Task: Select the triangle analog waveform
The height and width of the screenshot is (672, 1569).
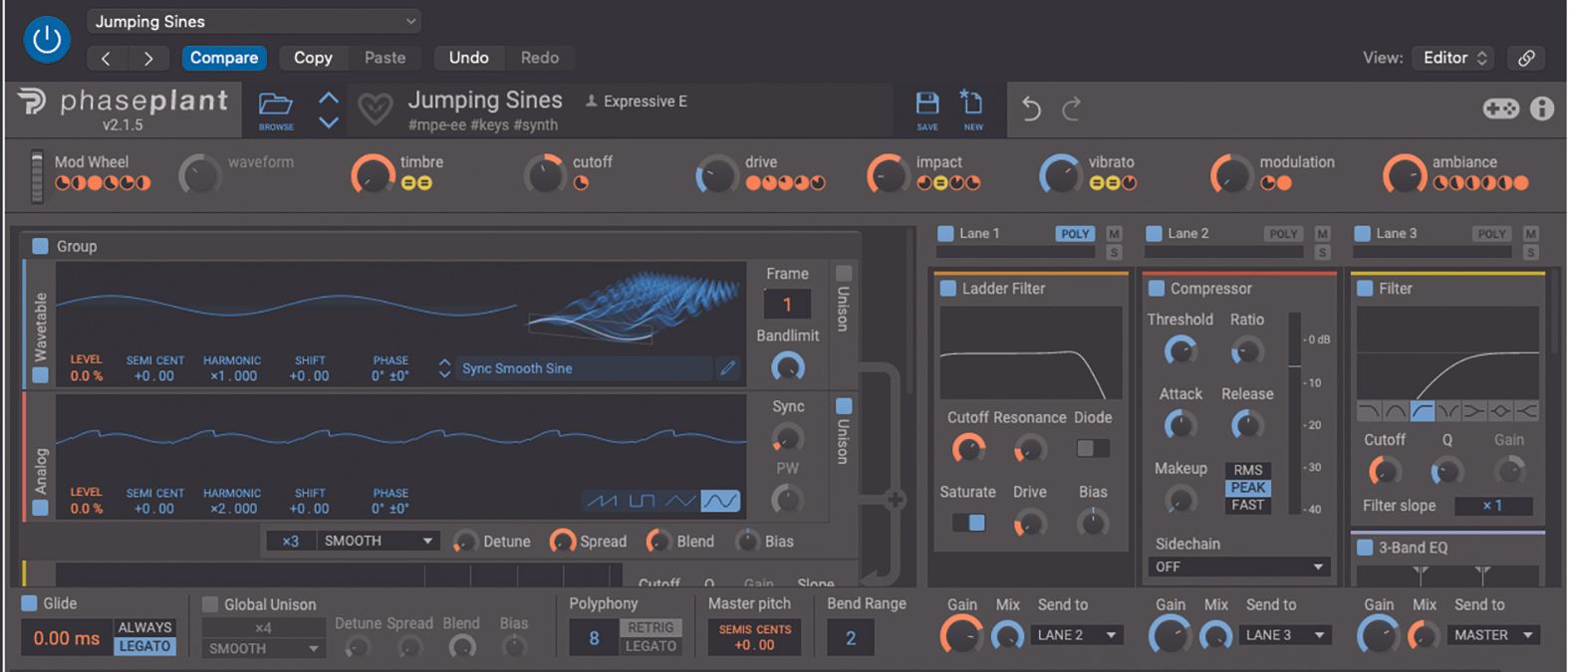Action: click(681, 501)
